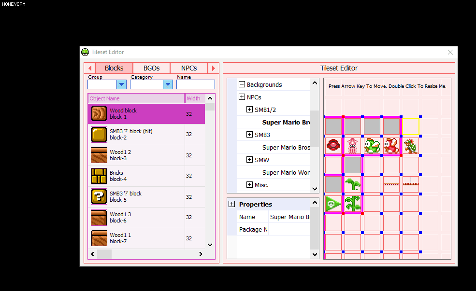Click the Name filter input field
The image size is (476, 291).
point(196,84)
